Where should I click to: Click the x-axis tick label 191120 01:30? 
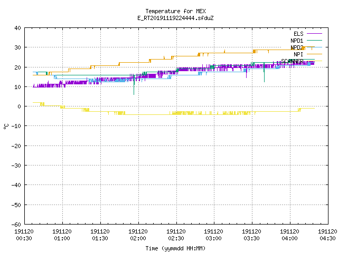point(100,235)
